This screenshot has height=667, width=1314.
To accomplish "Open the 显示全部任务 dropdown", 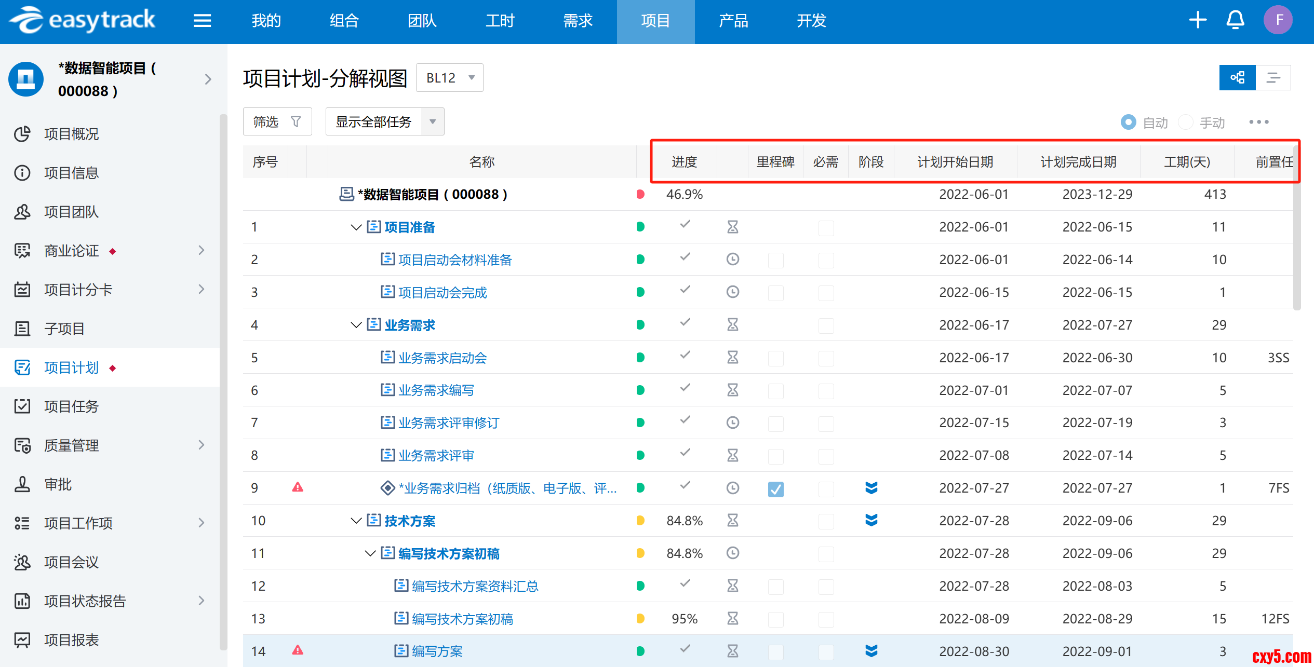I will 384,122.
